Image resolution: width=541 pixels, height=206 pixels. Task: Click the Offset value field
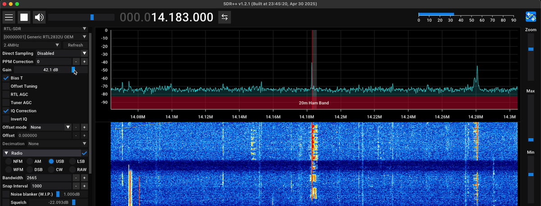(44, 135)
